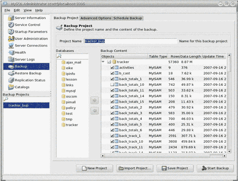Select the Health monitor icon
The image size is (238, 181).
pyautogui.click(x=11, y=53)
